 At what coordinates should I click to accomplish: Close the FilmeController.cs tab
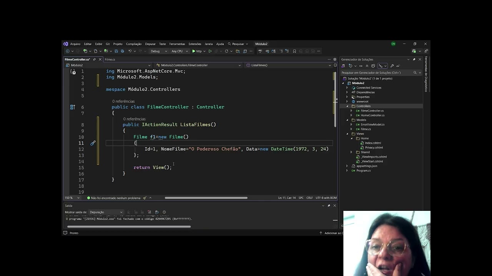click(x=100, y=59)
